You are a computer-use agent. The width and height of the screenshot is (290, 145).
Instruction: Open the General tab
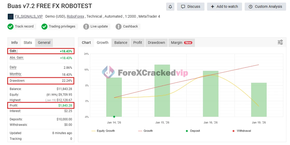[44, 43]
